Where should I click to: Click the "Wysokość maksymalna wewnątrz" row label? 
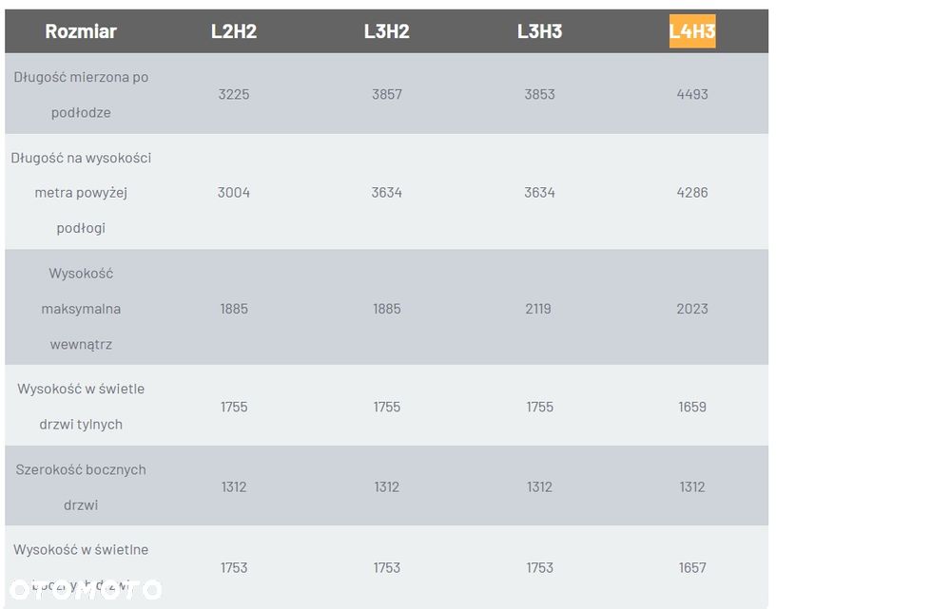click(x=81, y=309)
